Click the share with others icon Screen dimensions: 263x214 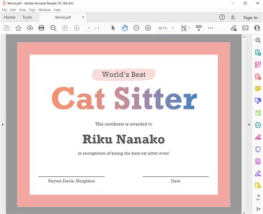257,28
